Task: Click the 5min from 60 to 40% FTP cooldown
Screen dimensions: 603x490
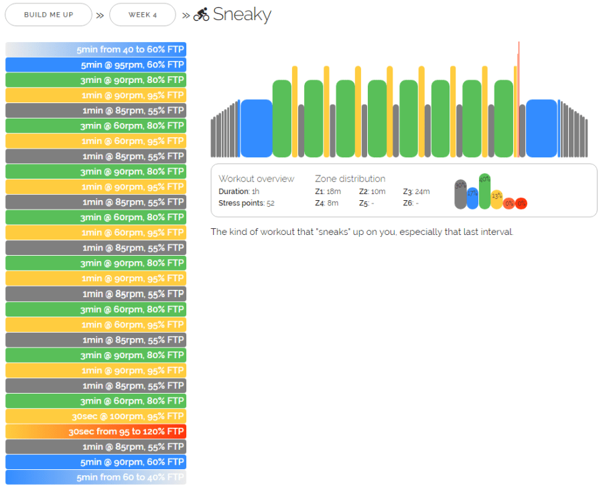Action: [96, 477]
